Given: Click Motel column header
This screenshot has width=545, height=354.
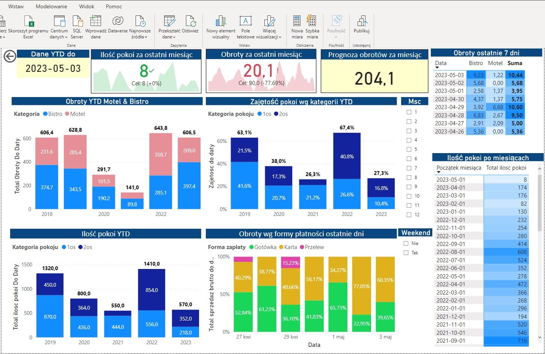Looking at the screenshot, I should 495,63.
